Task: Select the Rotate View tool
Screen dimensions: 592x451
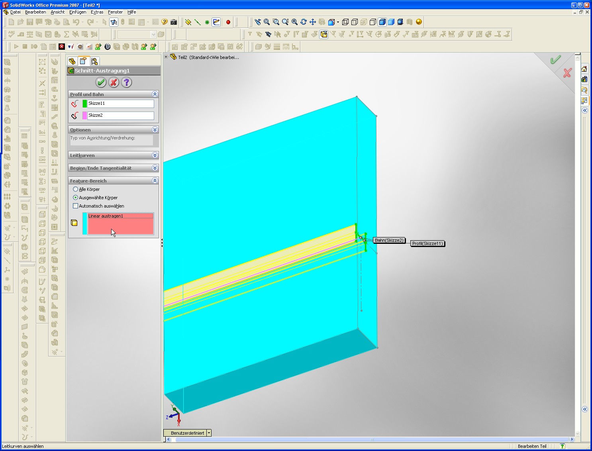Action: tap(304, 22)
